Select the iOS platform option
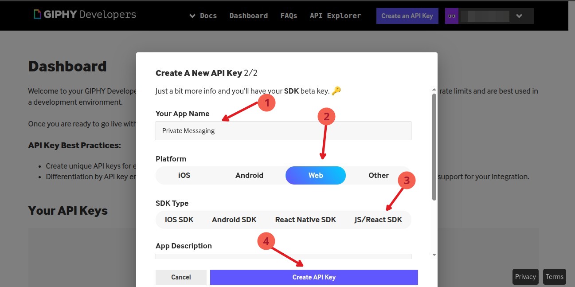The image size is (575, 287). 184,175
